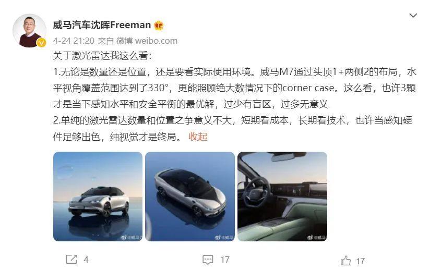Open the car interior photo

coord(282,196)
